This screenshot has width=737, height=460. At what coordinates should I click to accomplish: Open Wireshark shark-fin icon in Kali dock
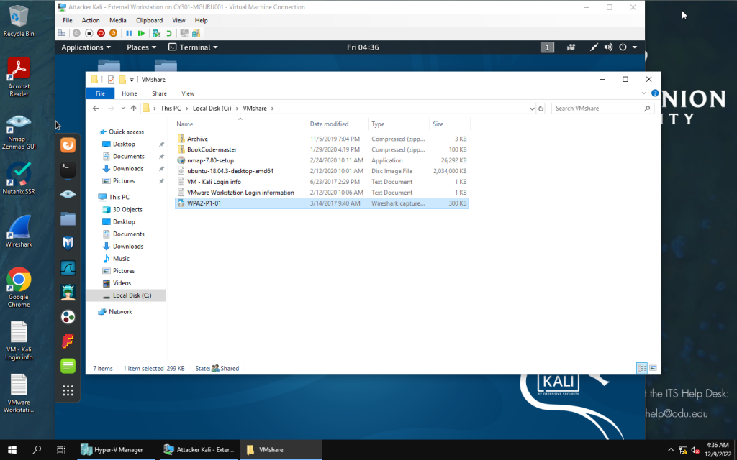coord(68,268)
